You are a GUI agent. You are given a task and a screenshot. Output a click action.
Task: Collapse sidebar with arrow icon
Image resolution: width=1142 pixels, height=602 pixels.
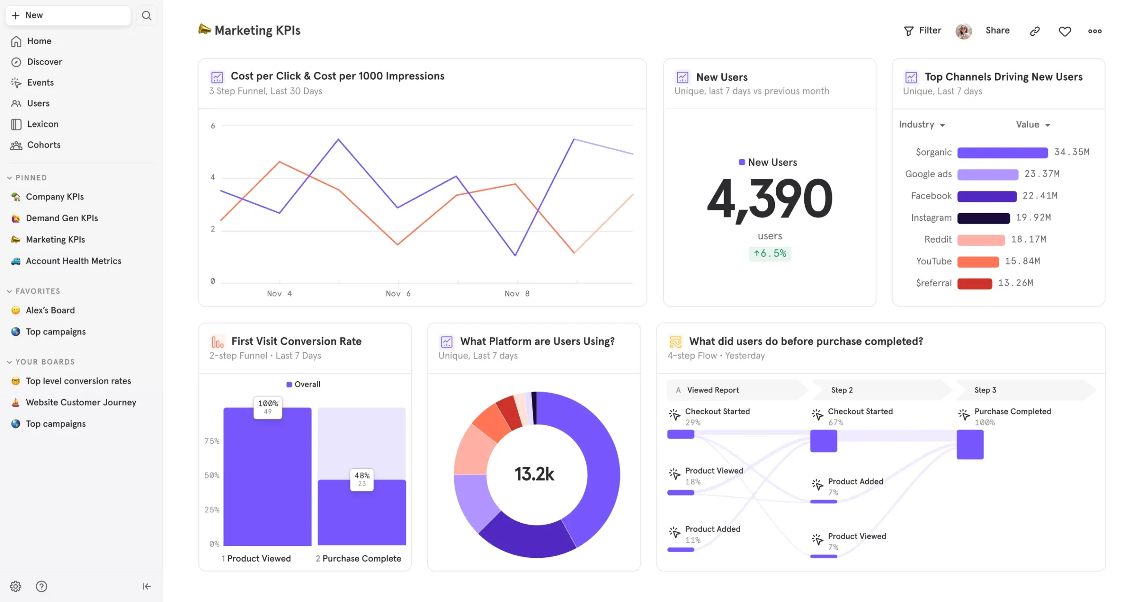[x=146, y=586]
